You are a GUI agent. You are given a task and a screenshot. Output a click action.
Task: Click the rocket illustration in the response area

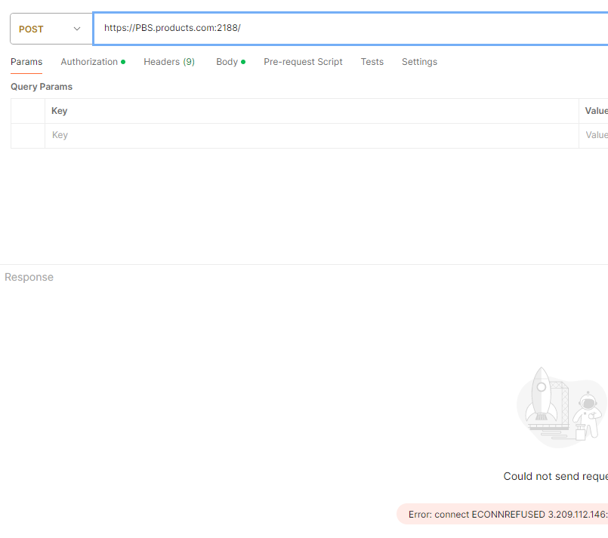pos(542,395)
